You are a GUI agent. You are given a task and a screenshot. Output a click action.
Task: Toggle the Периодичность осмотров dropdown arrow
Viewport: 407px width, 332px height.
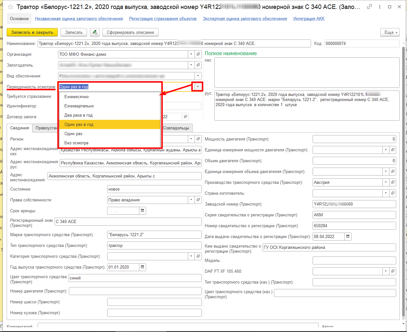click(198, 87)
